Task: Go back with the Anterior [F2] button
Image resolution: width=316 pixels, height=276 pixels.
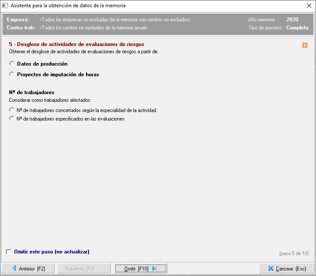Action: [x=28, y=269]
